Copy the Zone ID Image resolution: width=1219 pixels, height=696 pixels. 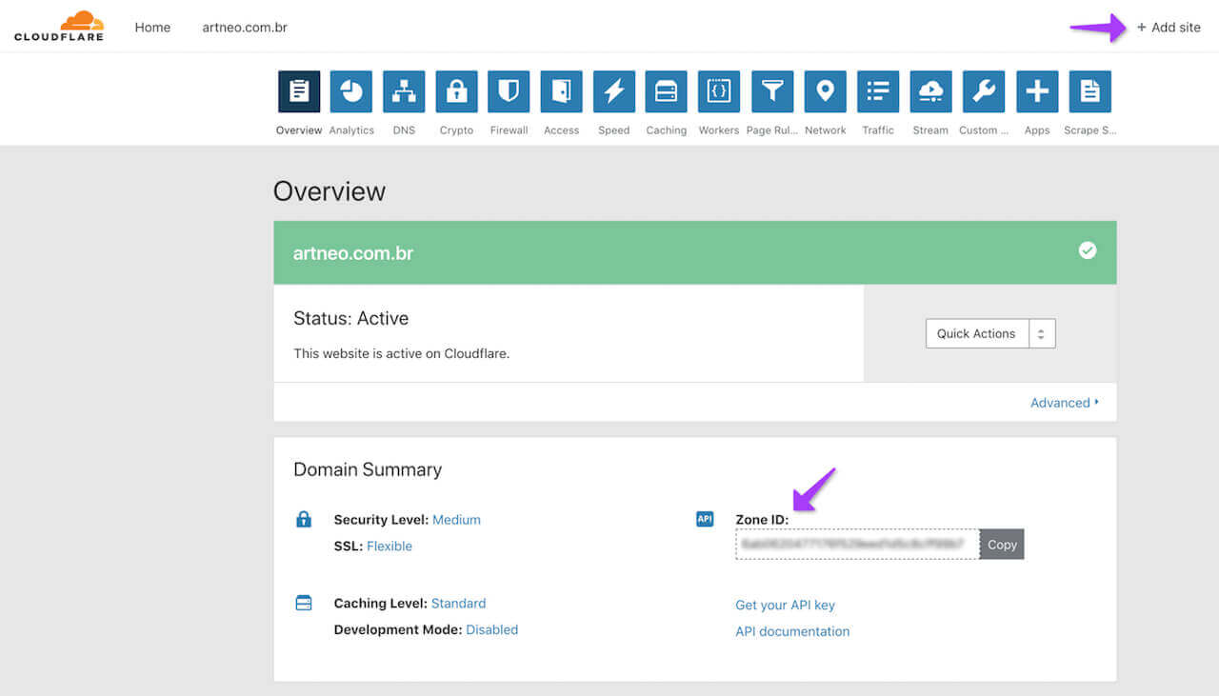click(1002, 545)
